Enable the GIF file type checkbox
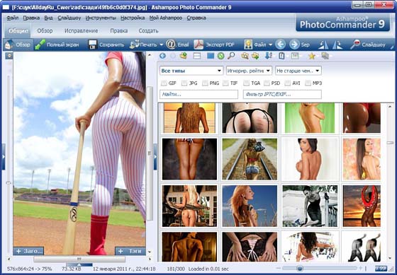 [164, 83]
